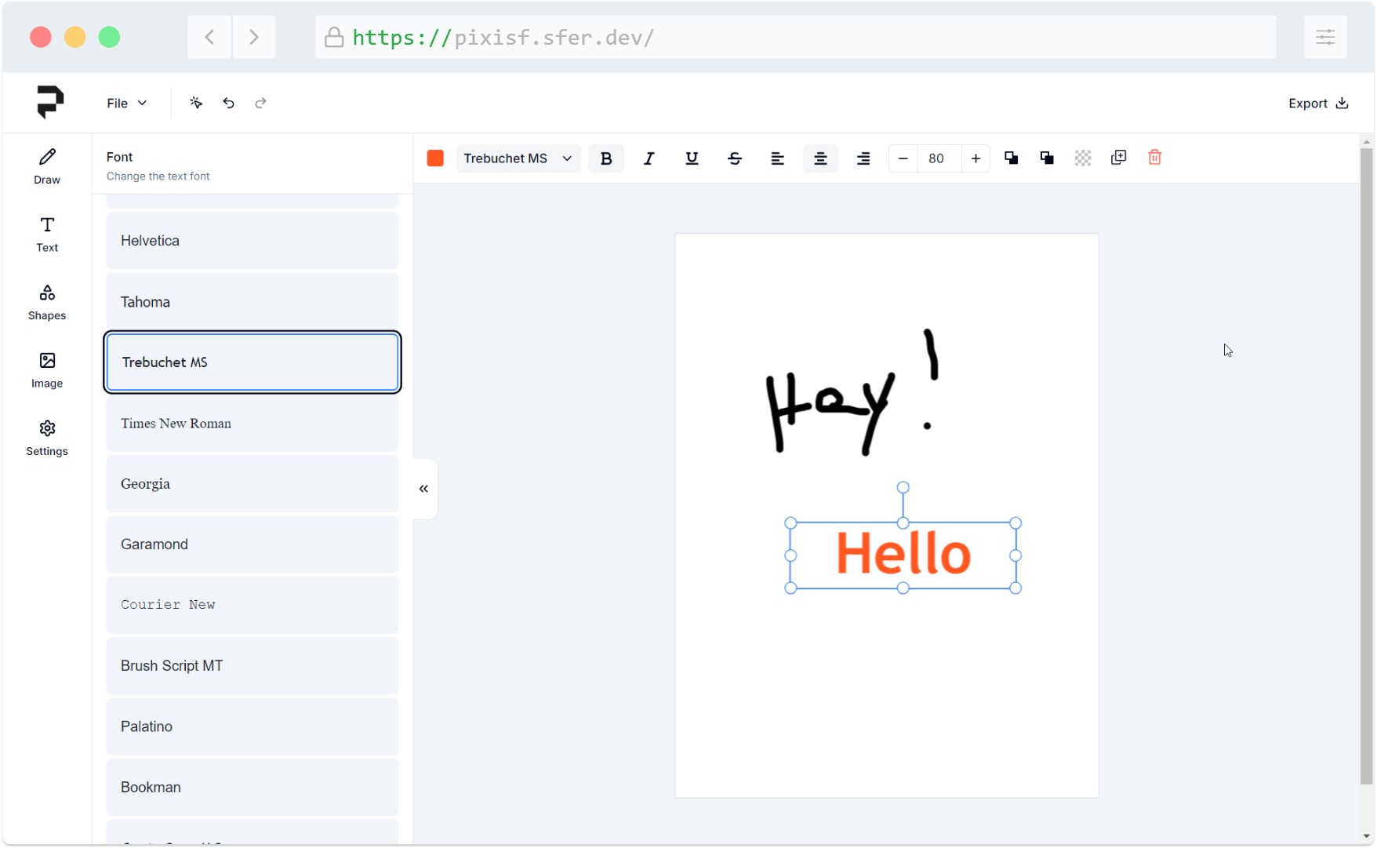1377x848 pixels.
Task: Select the Draw tool in sidebar
Action: pyautogui.click(x=47, y=167)
